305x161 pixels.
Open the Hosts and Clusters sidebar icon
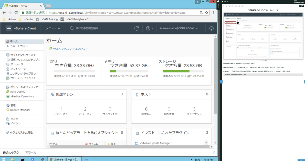coord(8,55)
